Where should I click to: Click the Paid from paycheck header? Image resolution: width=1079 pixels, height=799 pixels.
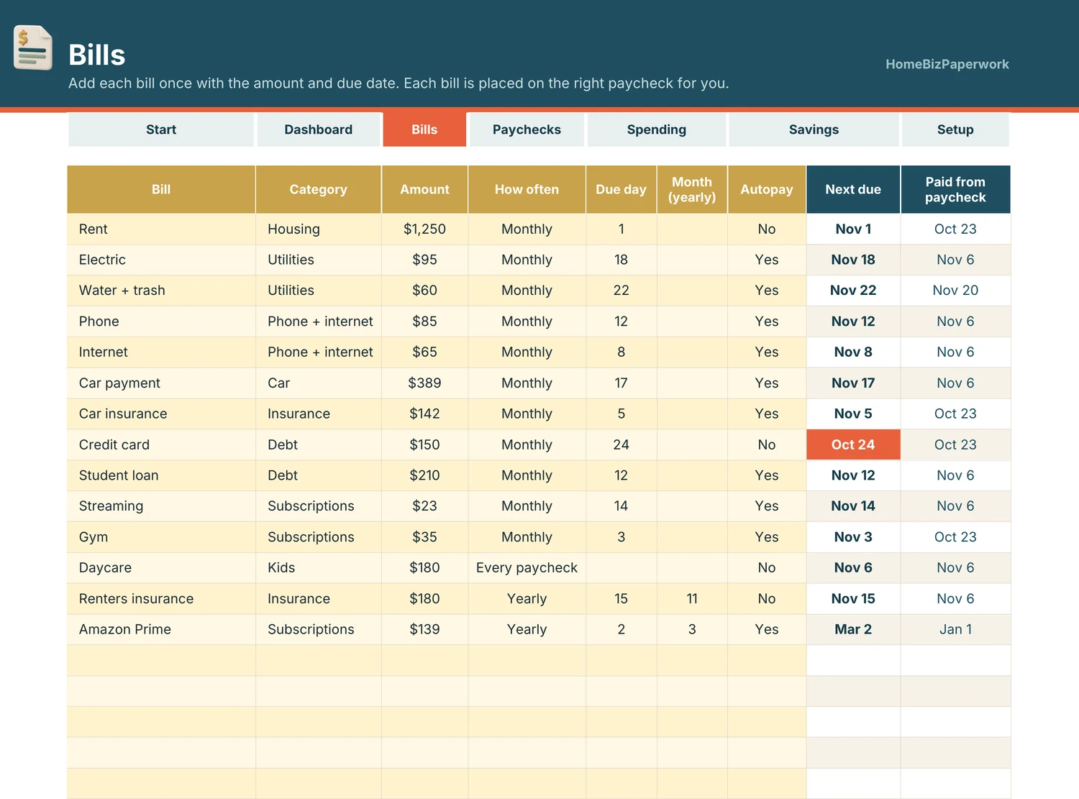click(x=955, y=190)
